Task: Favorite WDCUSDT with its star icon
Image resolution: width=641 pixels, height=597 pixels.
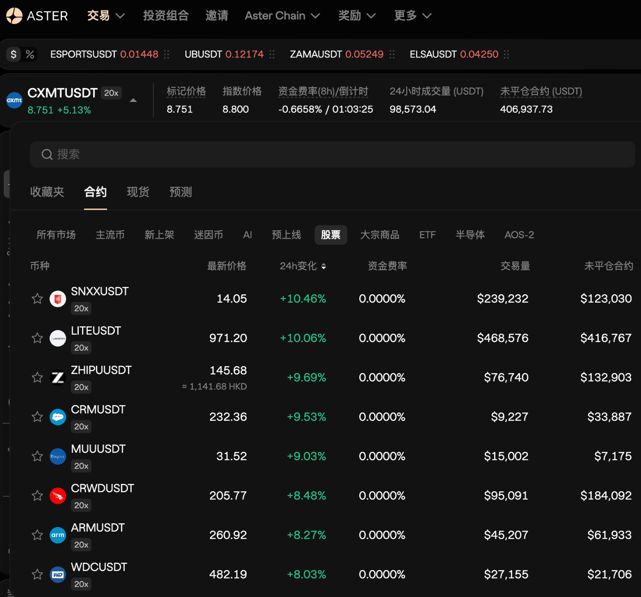Action: point(38,574)
